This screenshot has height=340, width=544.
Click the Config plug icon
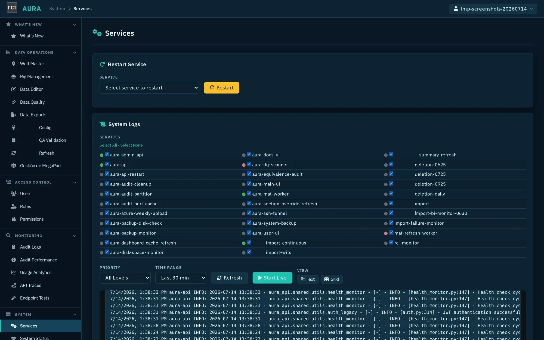(x=13, y=128)
